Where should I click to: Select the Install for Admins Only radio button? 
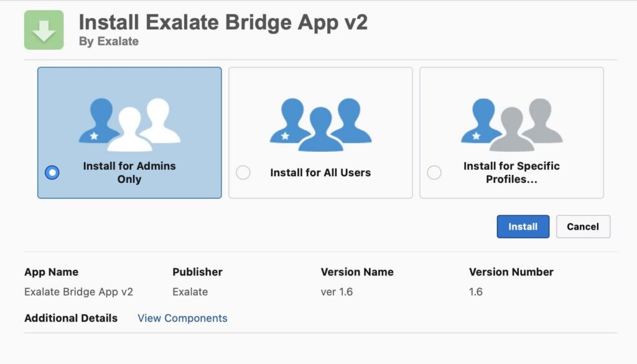click(x=52, y=172)
